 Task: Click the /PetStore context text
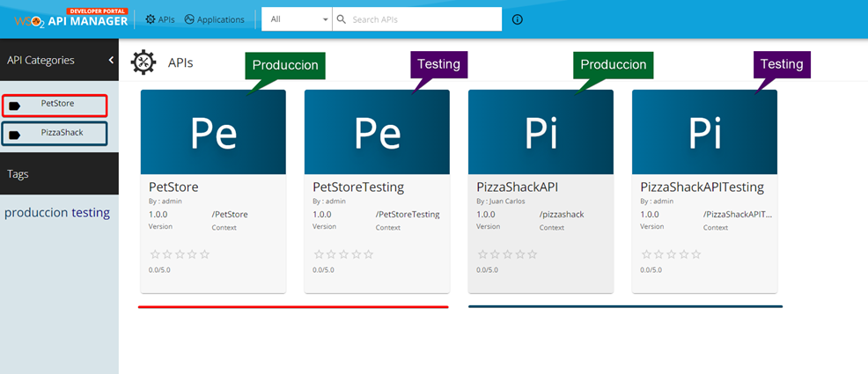(230, 215)
